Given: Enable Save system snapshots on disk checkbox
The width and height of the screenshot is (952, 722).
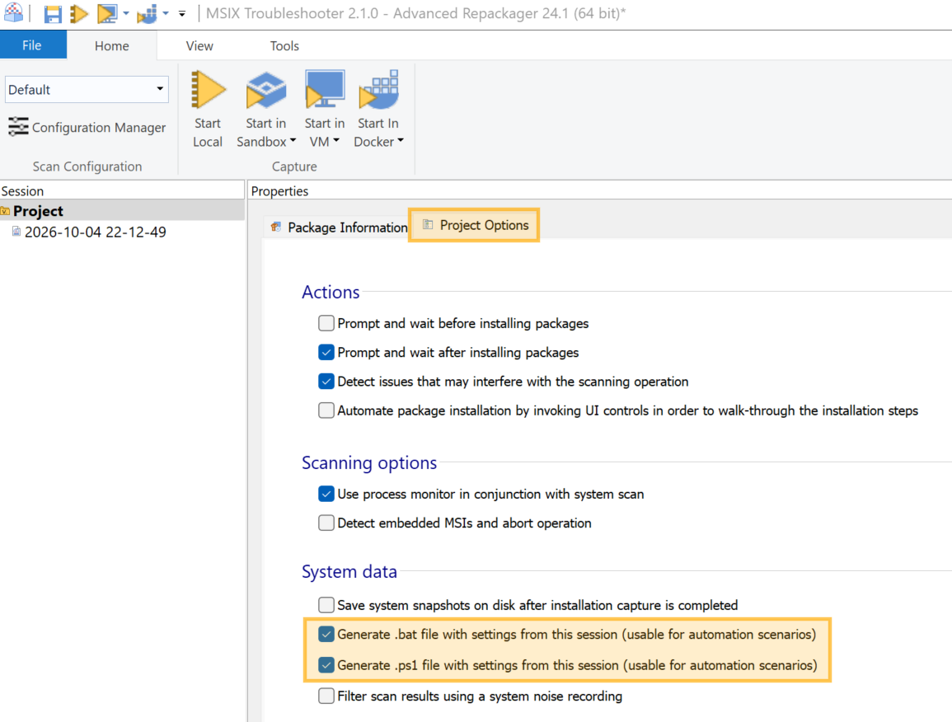Looking at the screenshot, I should 326,605.
